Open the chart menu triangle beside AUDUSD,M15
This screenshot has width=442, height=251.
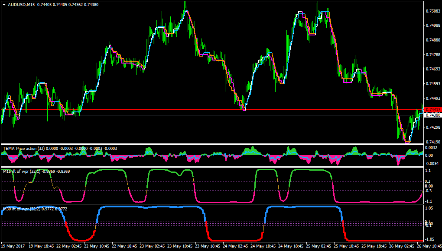[x=4, y=5]
